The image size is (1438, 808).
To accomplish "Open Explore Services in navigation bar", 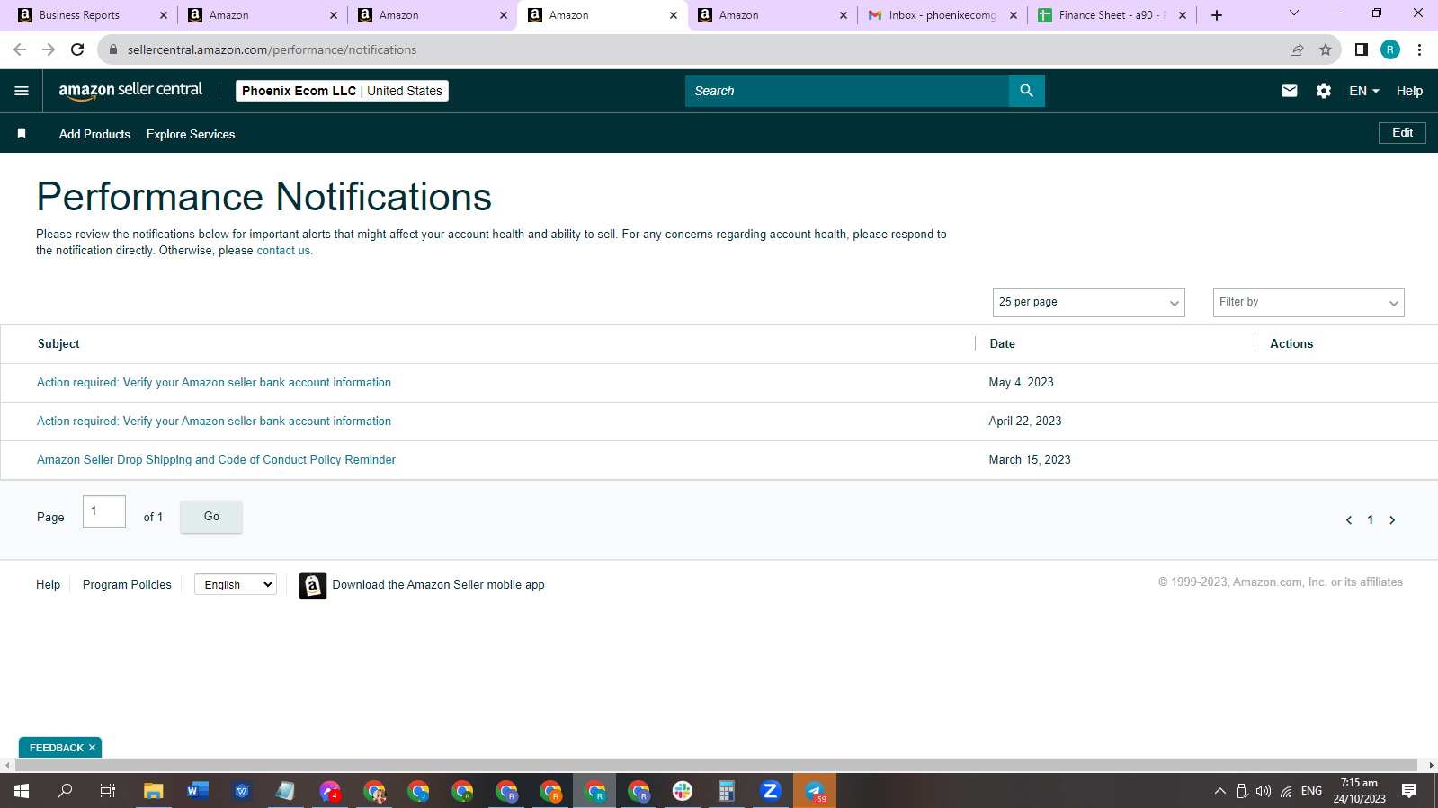I will coord(191,134).
